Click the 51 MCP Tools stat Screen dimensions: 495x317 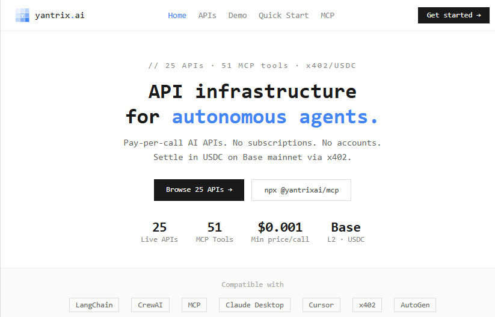click(x=215, y=232)
